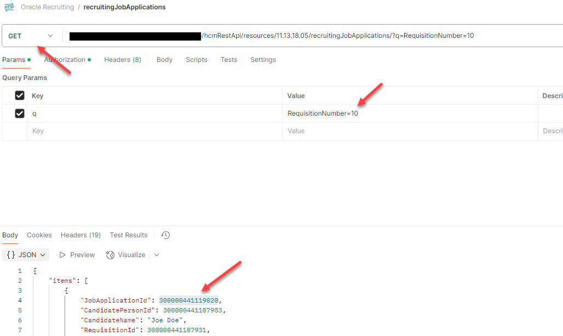Select the response Body tab

(x=10, y=235)
